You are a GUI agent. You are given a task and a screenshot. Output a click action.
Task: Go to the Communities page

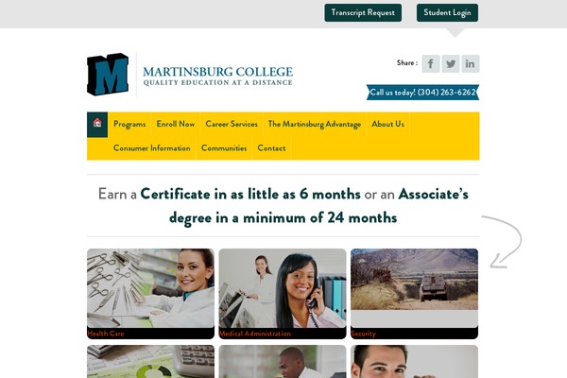click(224, 148)
